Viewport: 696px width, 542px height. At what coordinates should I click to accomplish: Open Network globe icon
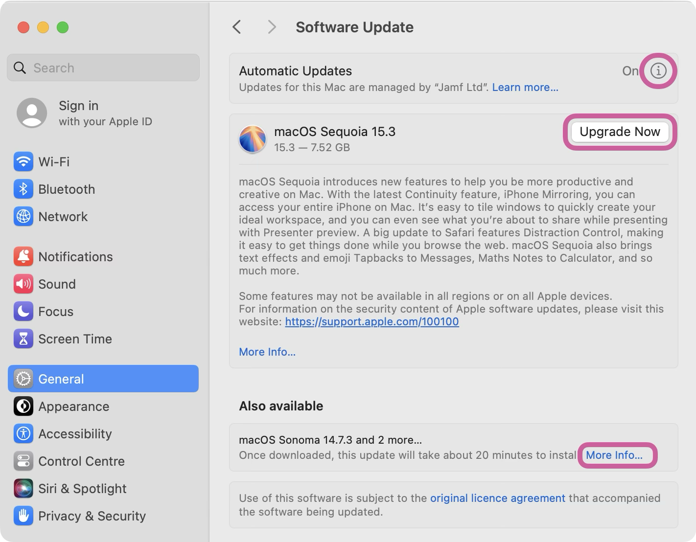click(x=23, y=216)
